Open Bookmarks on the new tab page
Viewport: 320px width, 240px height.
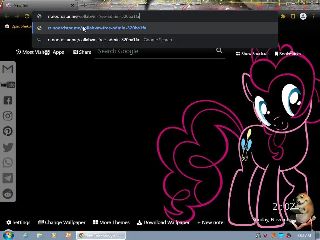(x=287, y=54)
